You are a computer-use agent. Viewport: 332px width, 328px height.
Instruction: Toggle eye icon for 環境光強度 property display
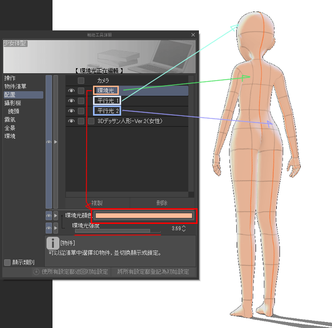click(49, 228)
